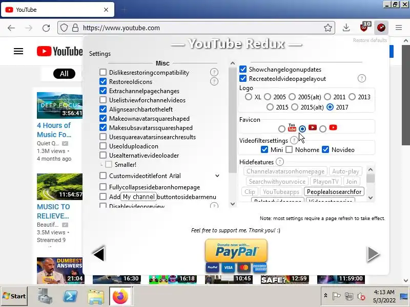Toggle Auto-play hide feature
This screenshot has width=410, height=307.
[345, 171]
